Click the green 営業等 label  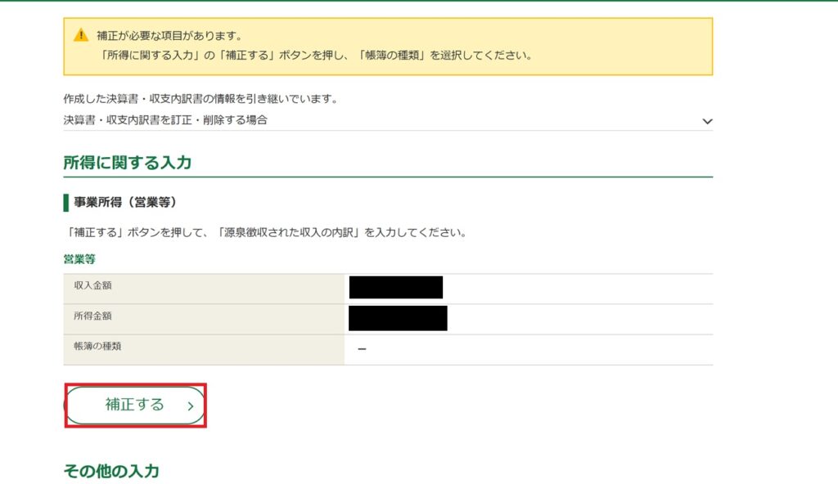click(79, 259)
